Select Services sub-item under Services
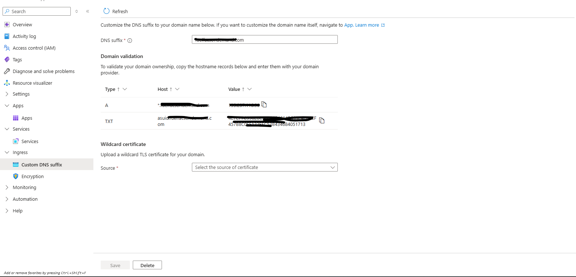 30,141
